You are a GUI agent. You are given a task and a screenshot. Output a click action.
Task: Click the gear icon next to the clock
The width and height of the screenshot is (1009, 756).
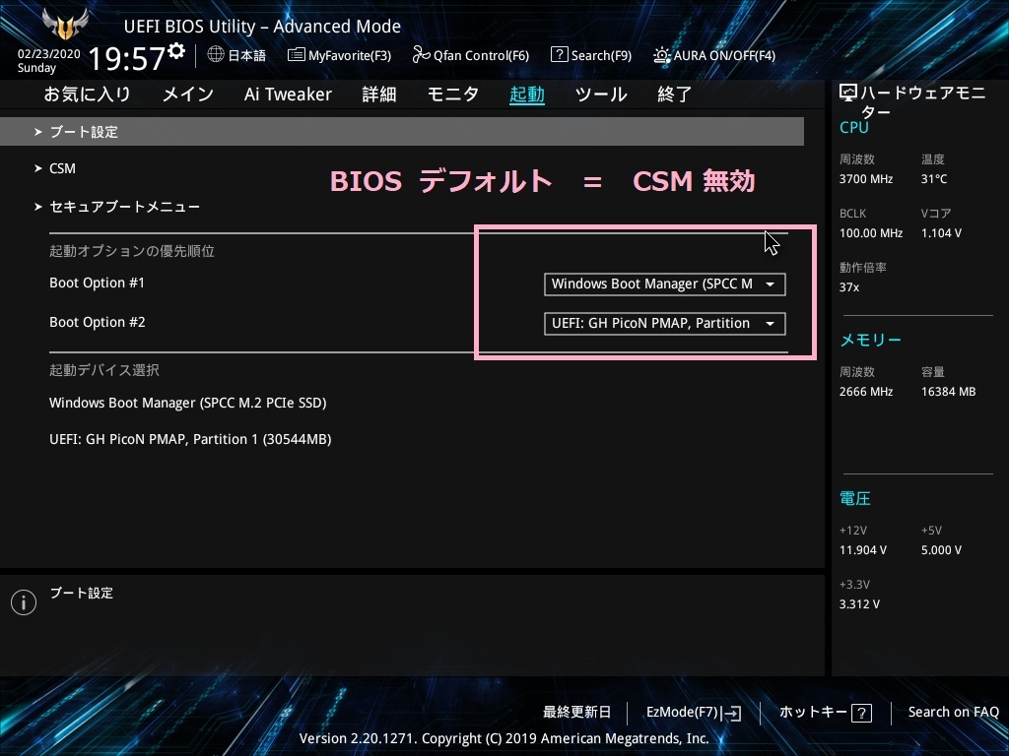(176, 51)
